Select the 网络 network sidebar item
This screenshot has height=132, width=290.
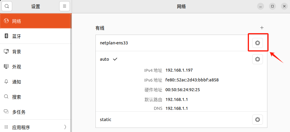pyautogui.click(x=35, y=21)
